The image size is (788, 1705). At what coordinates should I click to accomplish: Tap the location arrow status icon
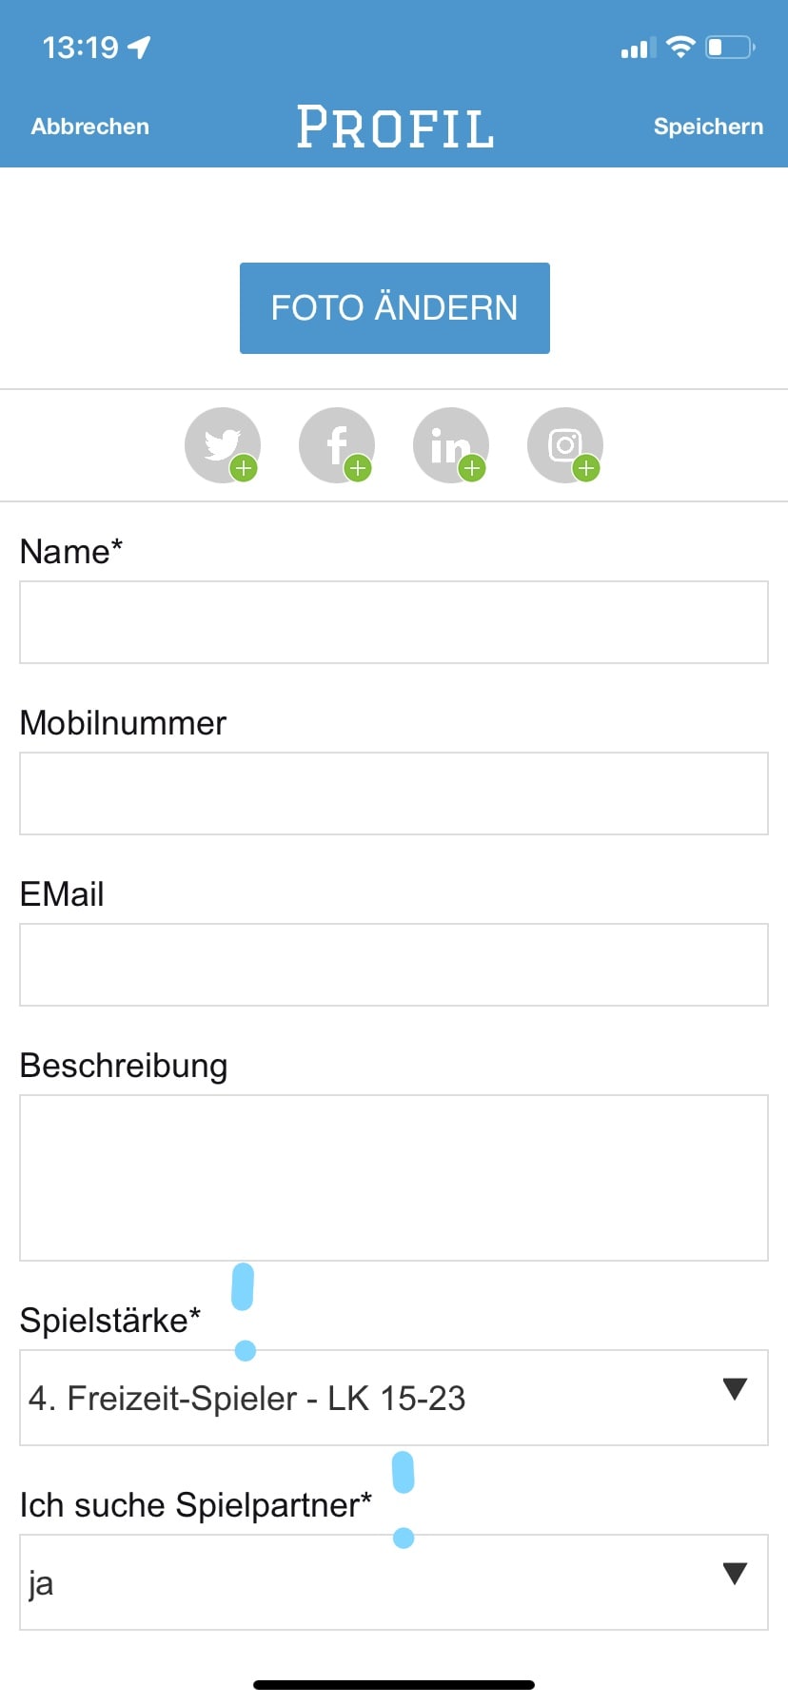pyautogui.click(x=140, y=47)
